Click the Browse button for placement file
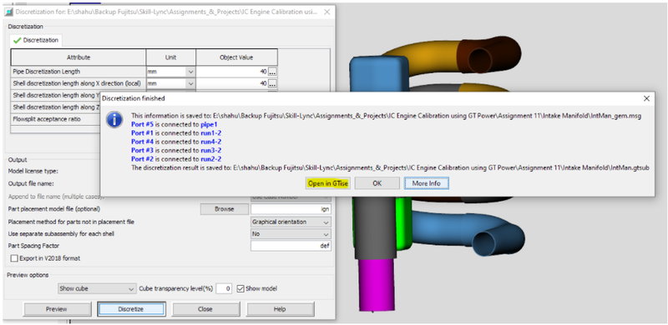 (x=225, y=209)
